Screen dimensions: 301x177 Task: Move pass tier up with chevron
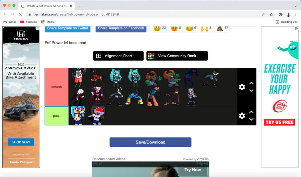pos(251,112)
